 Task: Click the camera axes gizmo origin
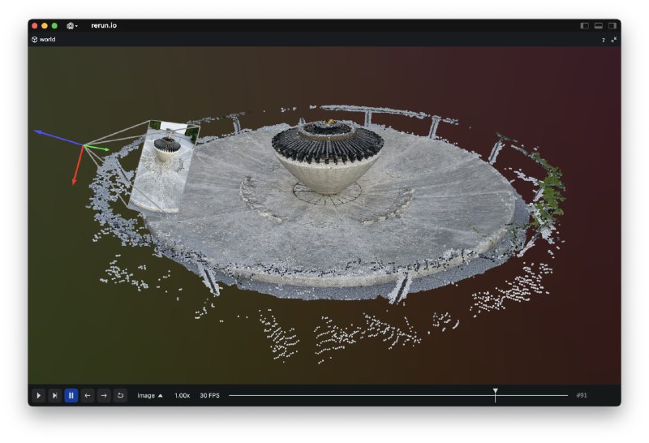point(84,146)
